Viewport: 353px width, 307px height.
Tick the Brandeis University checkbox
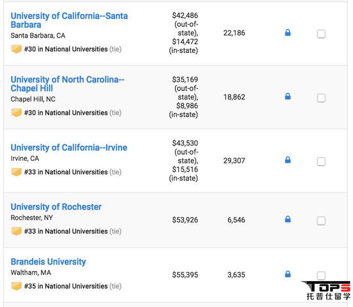(321, 276)
